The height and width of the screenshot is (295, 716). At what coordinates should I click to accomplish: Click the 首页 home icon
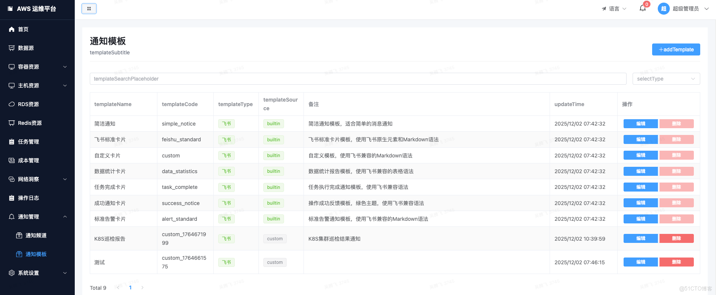point(12,29)
